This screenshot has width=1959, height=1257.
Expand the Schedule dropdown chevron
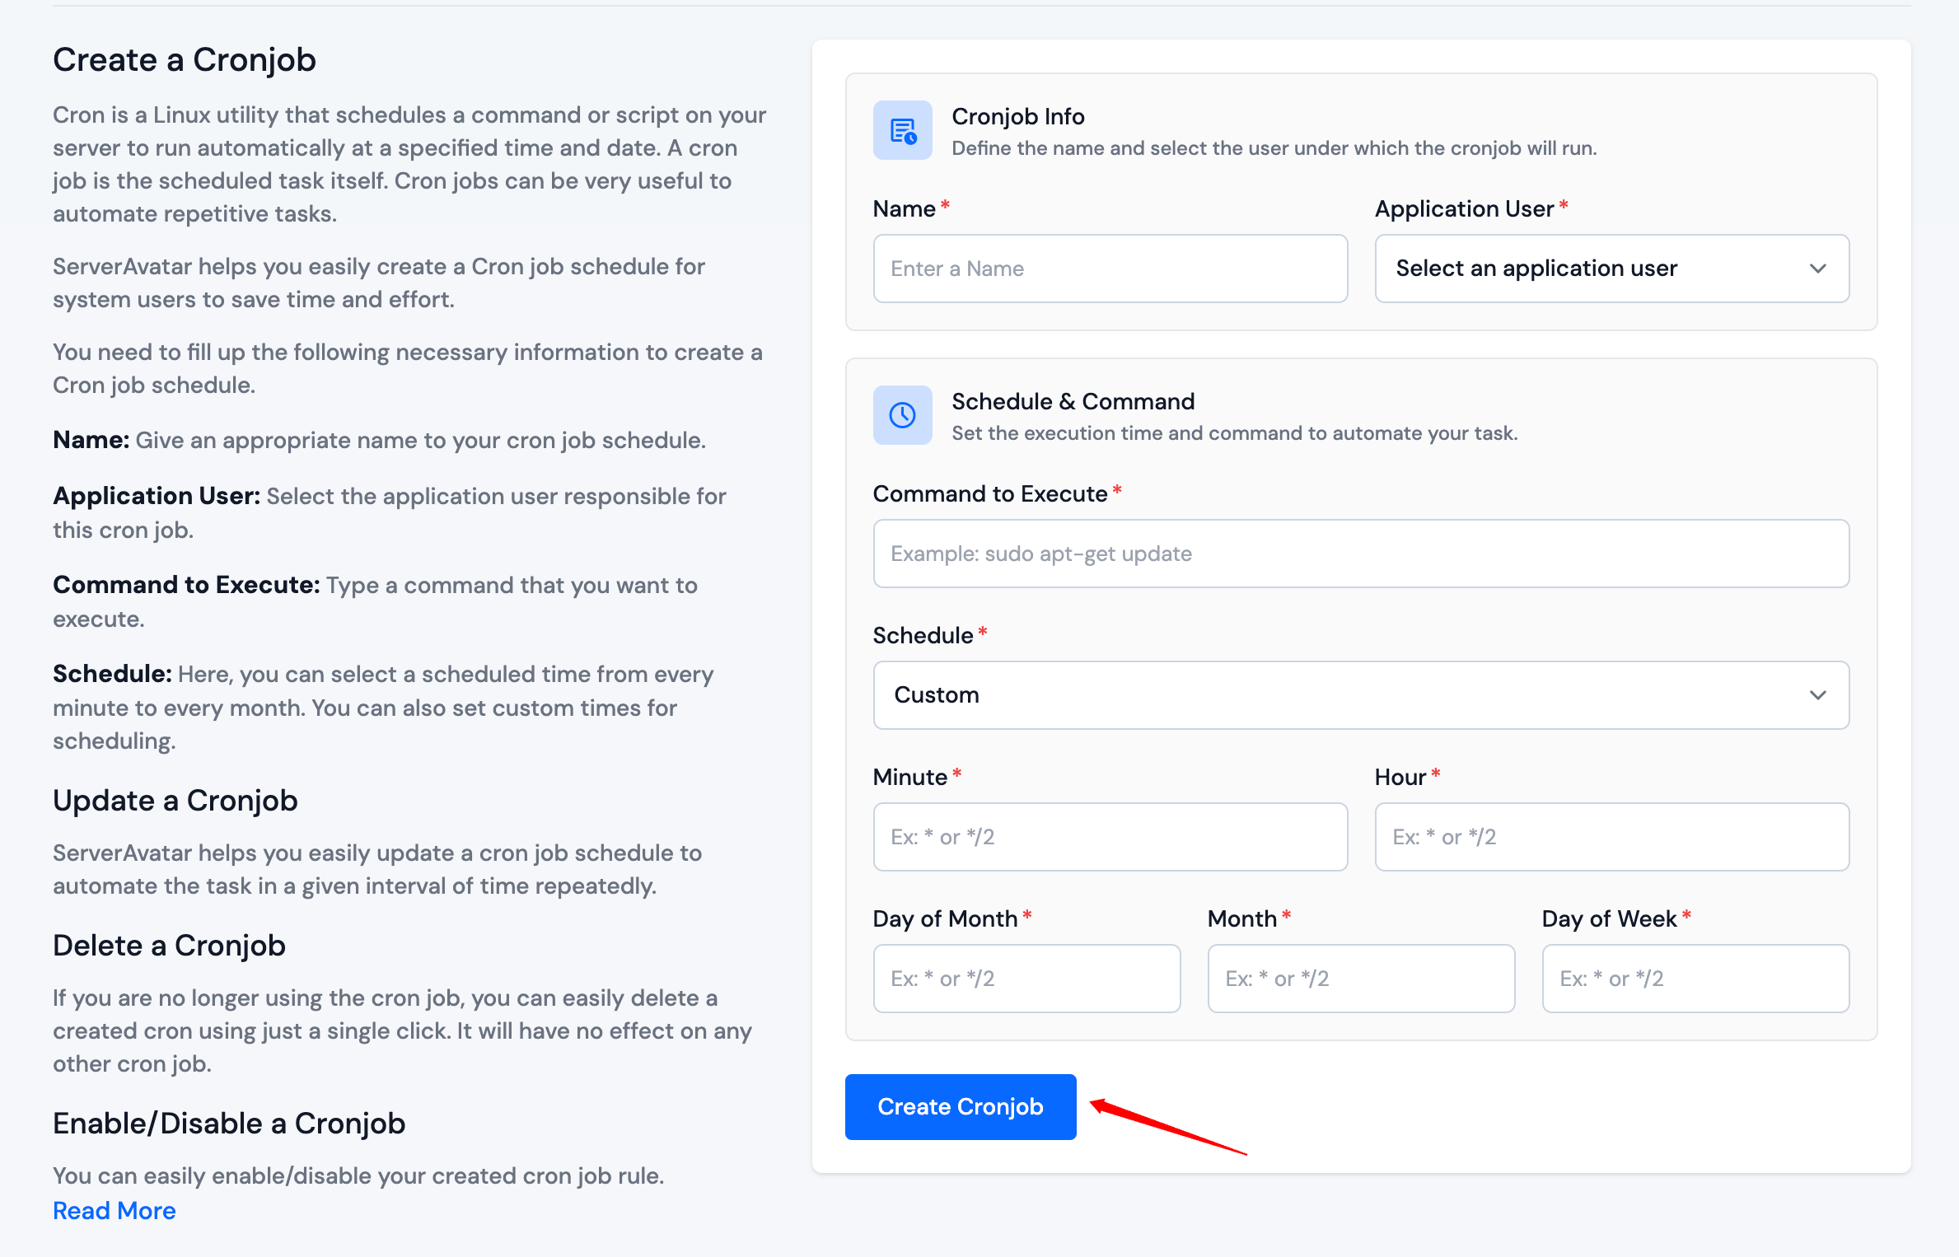(x=1817, y=695)
